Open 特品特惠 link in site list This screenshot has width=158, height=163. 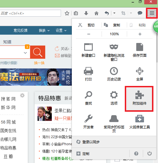click(8, 148)
